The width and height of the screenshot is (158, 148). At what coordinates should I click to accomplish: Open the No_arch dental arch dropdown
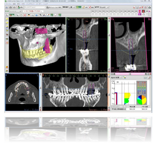(x=104, y=7)
